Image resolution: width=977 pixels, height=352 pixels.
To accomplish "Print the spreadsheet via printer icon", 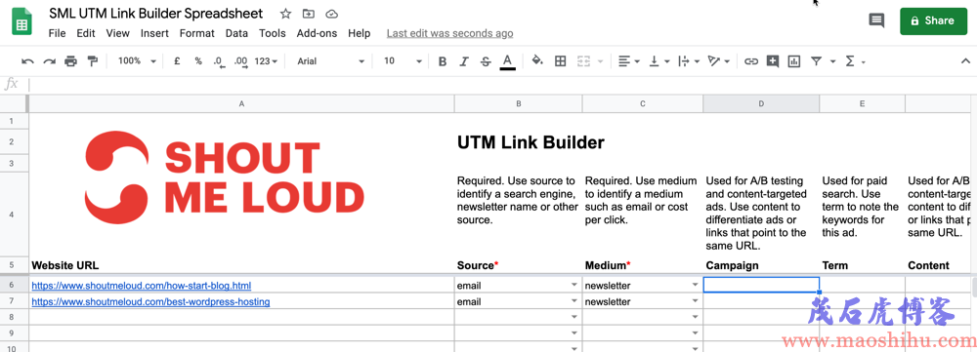I will click(71, 61).
